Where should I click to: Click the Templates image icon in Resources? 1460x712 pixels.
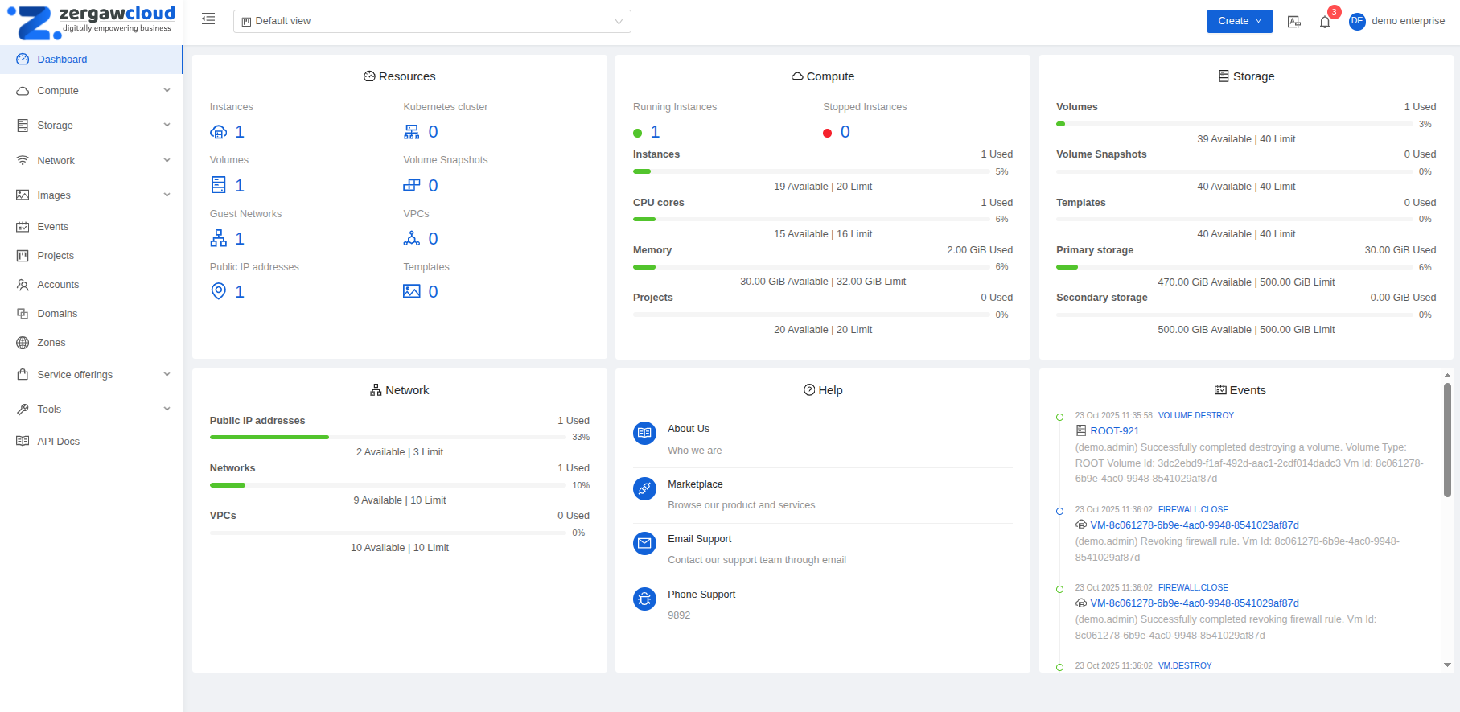412,291
